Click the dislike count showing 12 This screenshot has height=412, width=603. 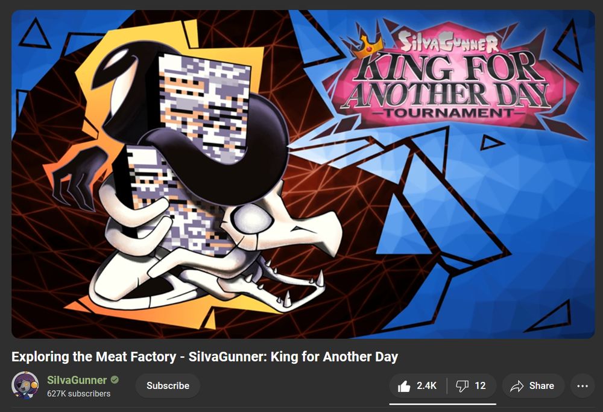click(x=480, y=386)
